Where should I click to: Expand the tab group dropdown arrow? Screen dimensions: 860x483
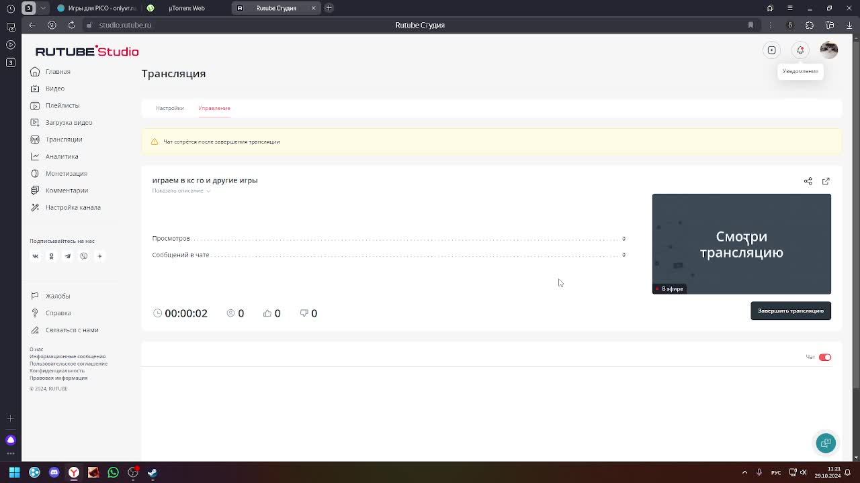point(44,8)
